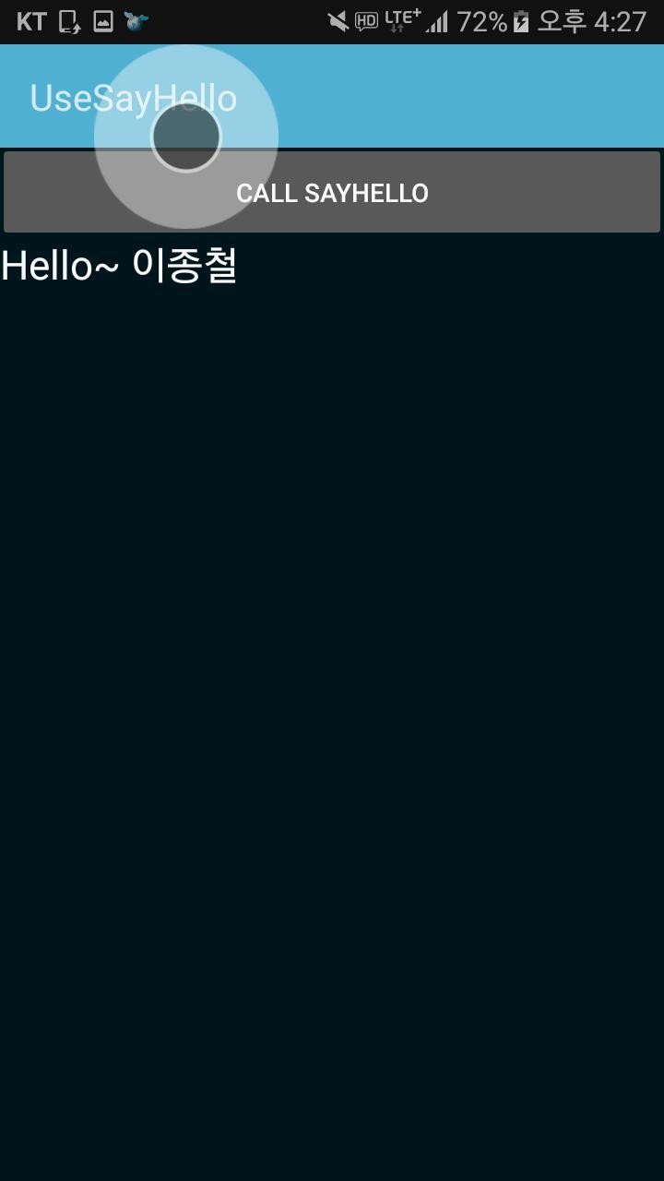
Task: Tap the word Hello~ in the result
Action: (60, 267)
